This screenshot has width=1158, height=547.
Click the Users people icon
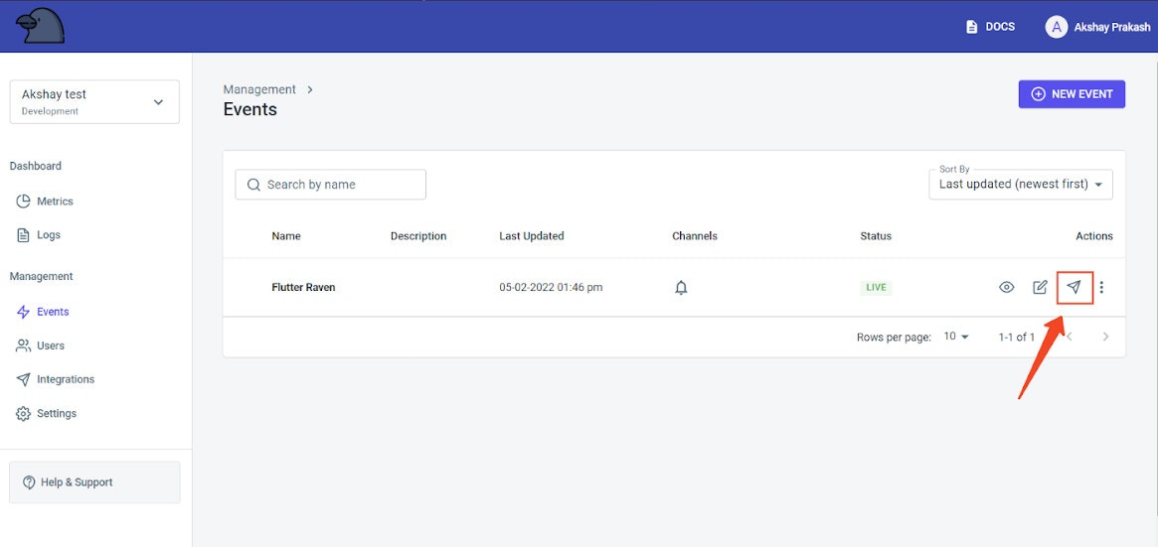point(23,345)
